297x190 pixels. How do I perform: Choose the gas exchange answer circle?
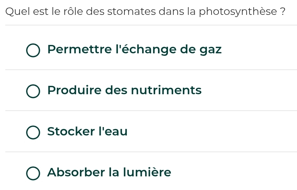click(x=33, y=51)
